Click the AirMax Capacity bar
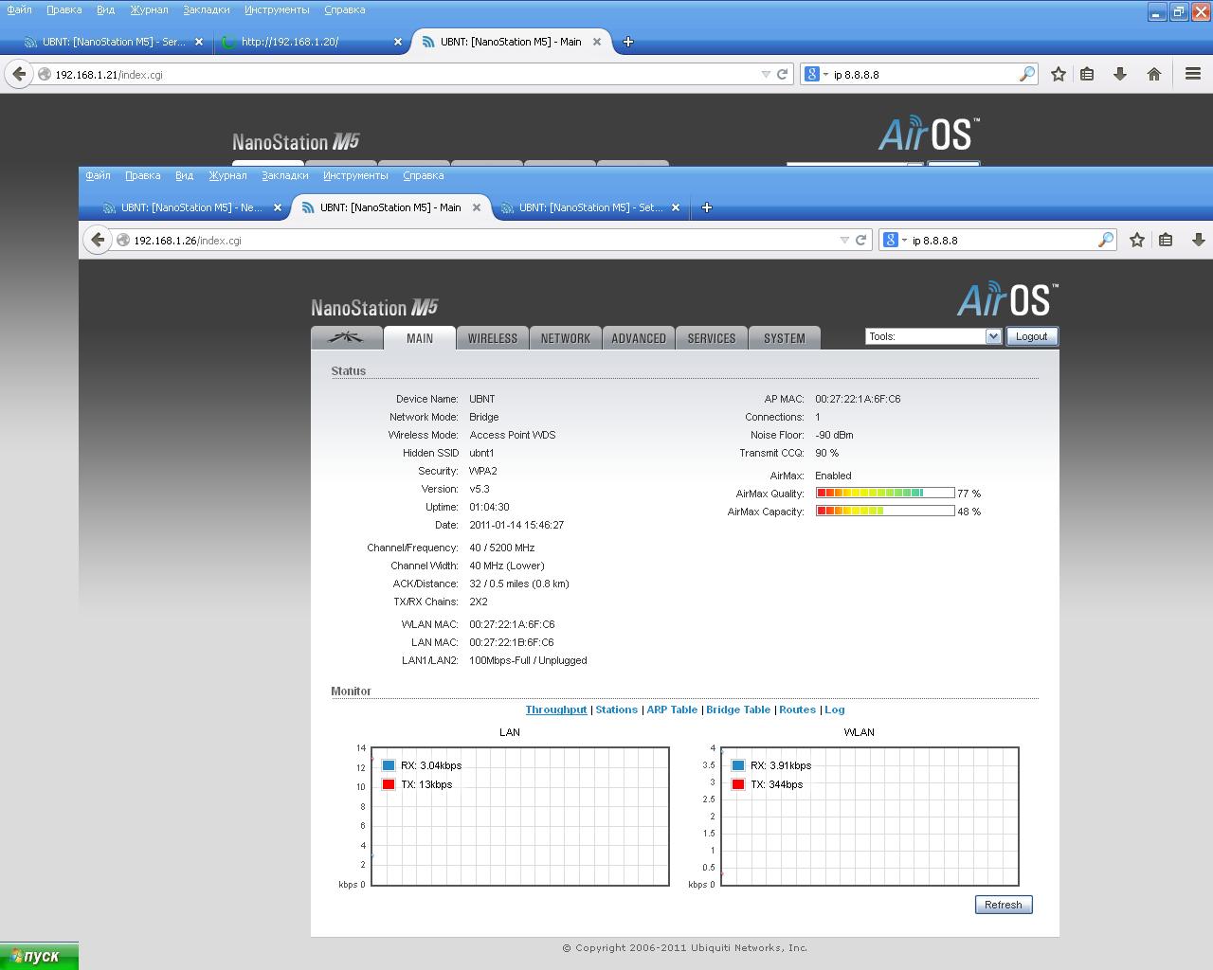 coord(885,511)
